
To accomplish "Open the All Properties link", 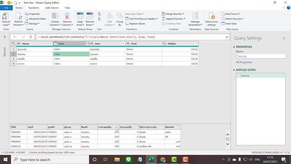I will click(x=244, y=62).
